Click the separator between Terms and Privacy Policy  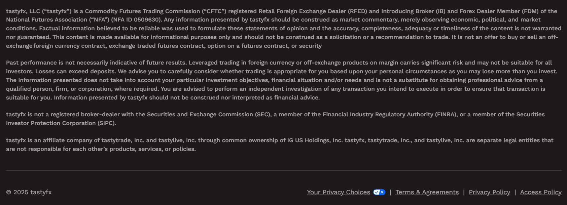coord(464,192)
